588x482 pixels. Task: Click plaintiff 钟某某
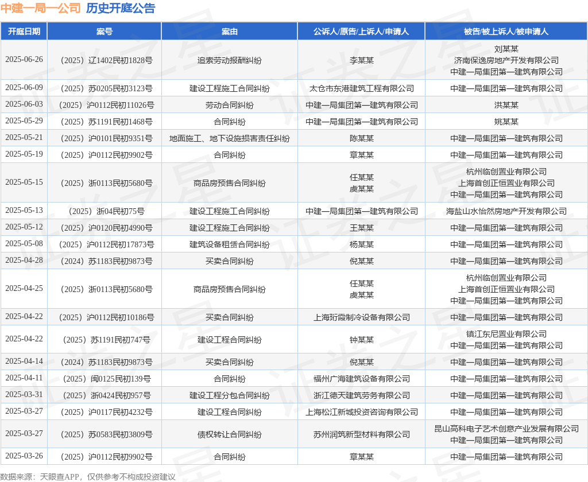[x=362, y=340]
